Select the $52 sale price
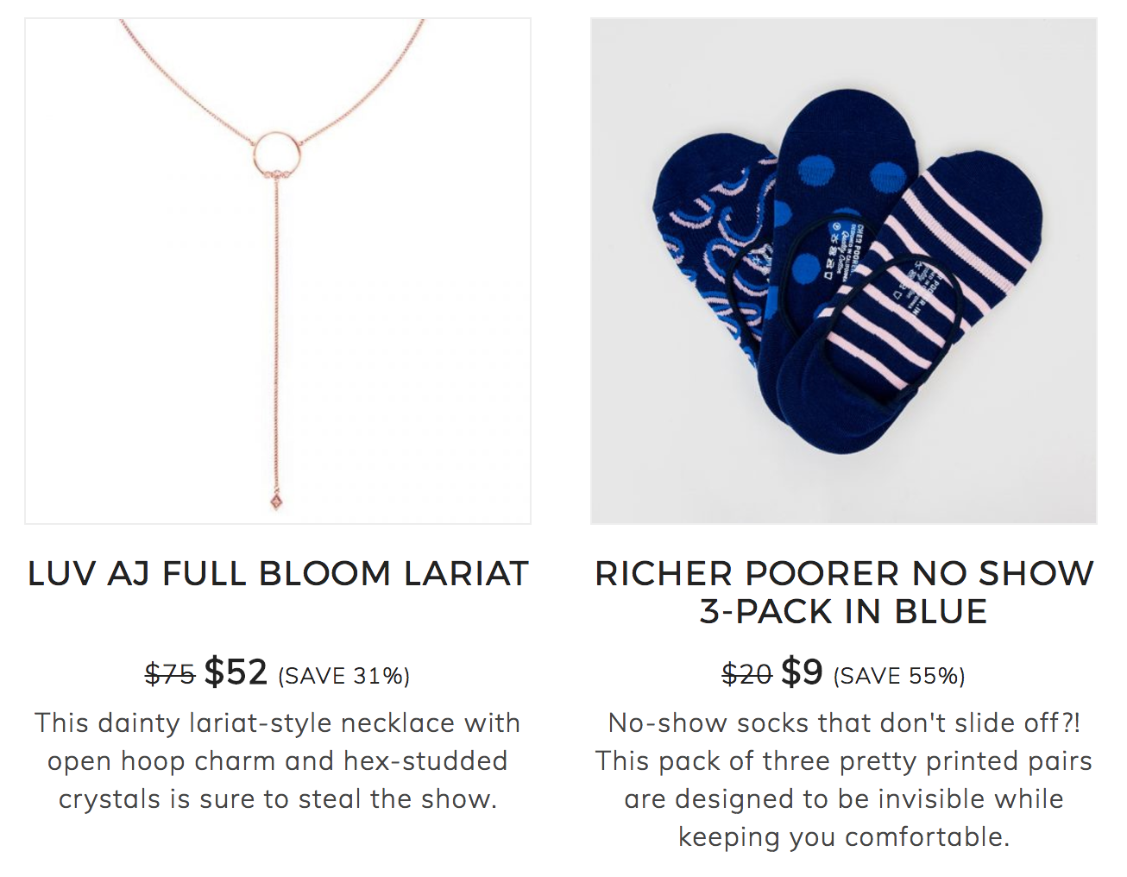Screen dimensions: 1127x877 point(236,672)
